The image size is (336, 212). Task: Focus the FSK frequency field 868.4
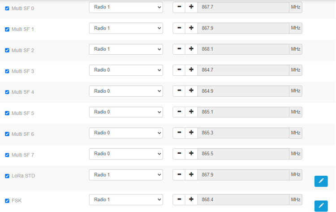coord(243,199)
